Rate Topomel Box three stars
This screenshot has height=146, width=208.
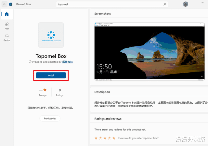tap(105, 138)
